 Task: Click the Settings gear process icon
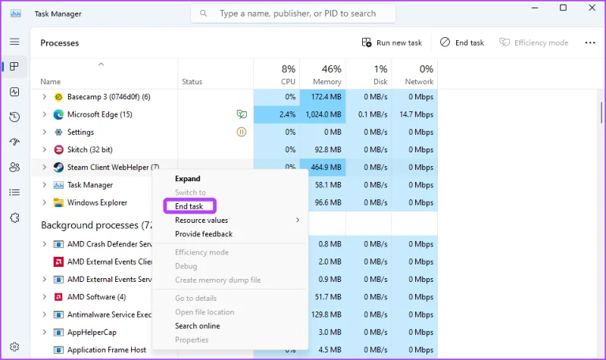pos(58,132)
